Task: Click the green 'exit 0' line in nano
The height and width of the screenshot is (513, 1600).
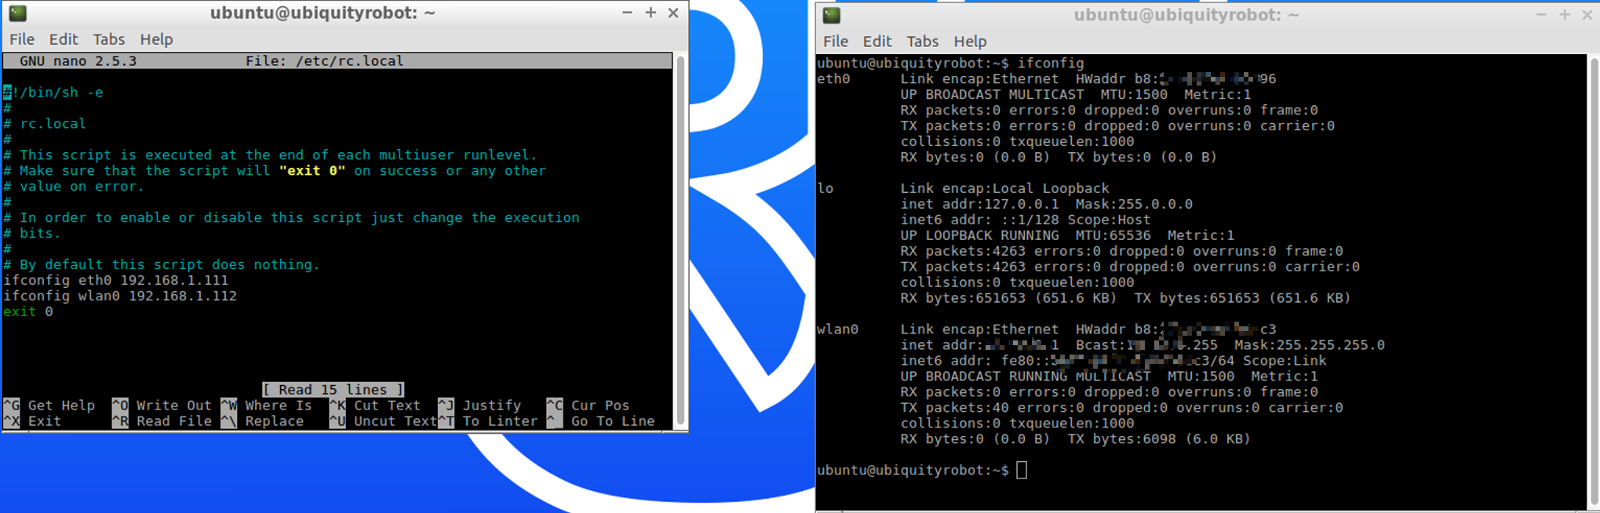Action: (28, 311)
